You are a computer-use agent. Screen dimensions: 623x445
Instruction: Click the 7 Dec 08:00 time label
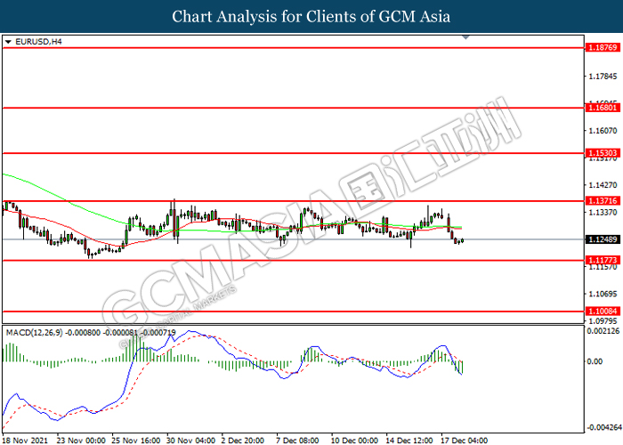297,441
